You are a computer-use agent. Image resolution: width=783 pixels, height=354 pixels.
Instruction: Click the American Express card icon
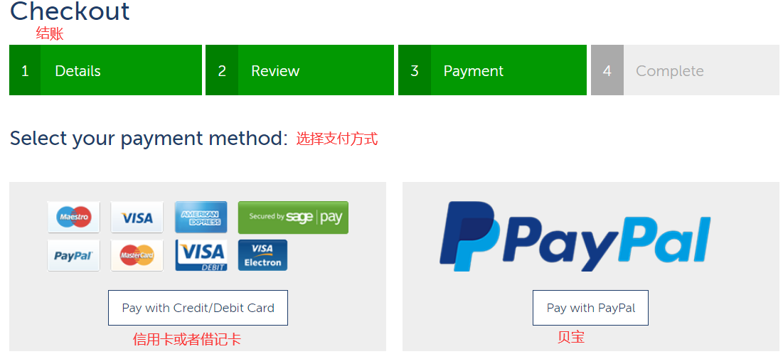pyautogui.click(x=201, y=218)
